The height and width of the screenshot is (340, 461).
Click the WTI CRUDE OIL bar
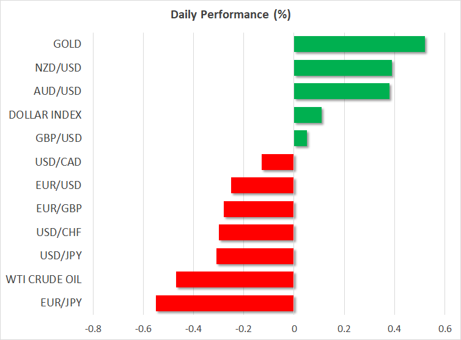point(235,279)
